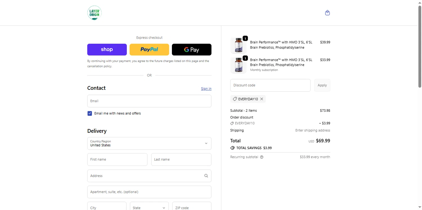Viewport: 422px width, 210px height.
Task: Click the "– $3.99" discount amount
Action: click(325, 123)
